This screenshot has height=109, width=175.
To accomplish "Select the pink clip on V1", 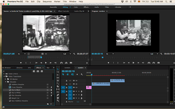I will pyautogui.click(x=89, y=87).
